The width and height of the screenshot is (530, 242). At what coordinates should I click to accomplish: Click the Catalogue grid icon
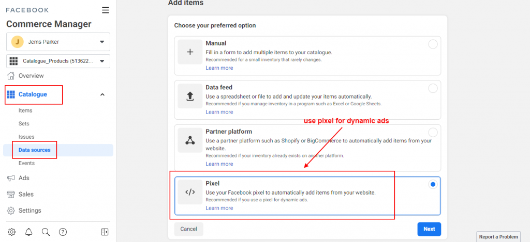(11, 94)
